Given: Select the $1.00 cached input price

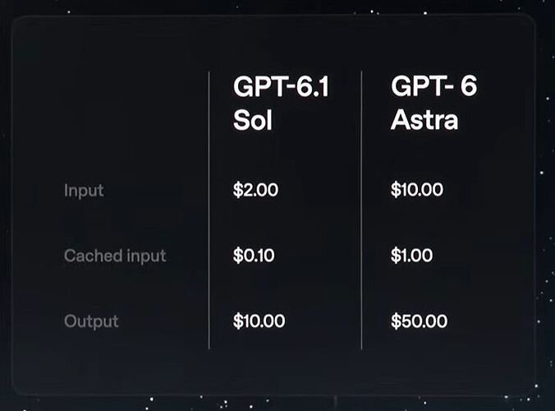Looking at the screenshot, I should [x=411, y=256].
